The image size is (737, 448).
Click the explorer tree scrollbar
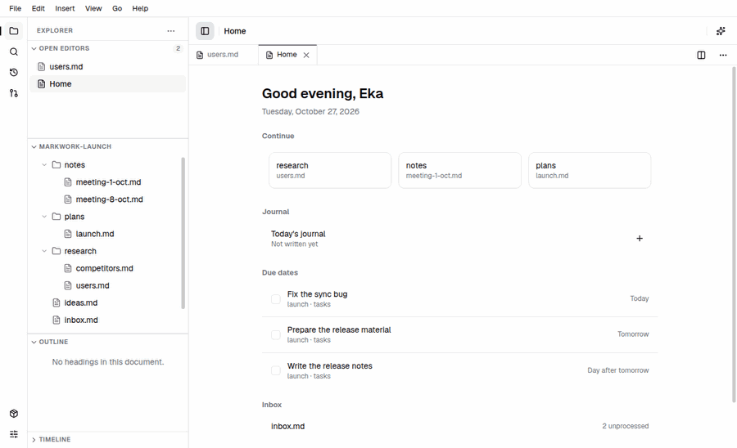click(x=183, y=233)
